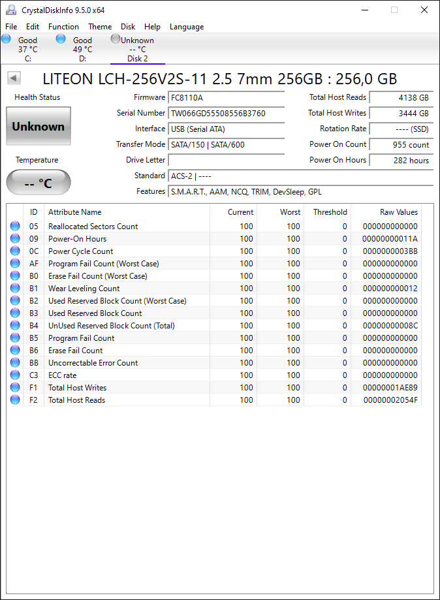Image resolution: width=440 pixels, height=600 pixels.
Task: Click the gray status orb for Disk 2
Action: click(x=116, y=39)
